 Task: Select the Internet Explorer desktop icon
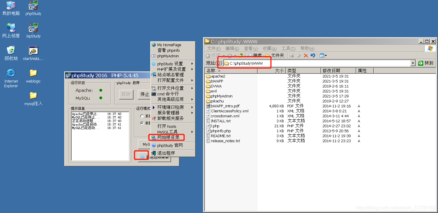(11, 78)
